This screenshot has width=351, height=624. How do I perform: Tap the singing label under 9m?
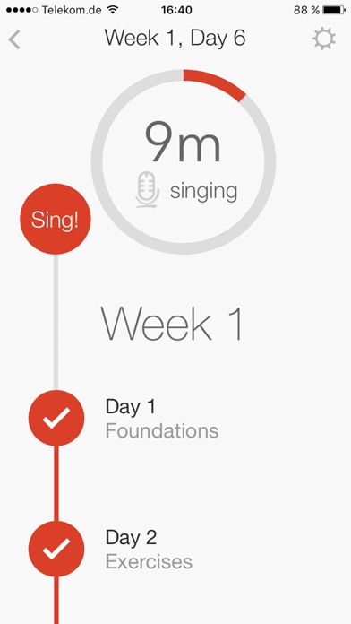(x=203, y=192)
